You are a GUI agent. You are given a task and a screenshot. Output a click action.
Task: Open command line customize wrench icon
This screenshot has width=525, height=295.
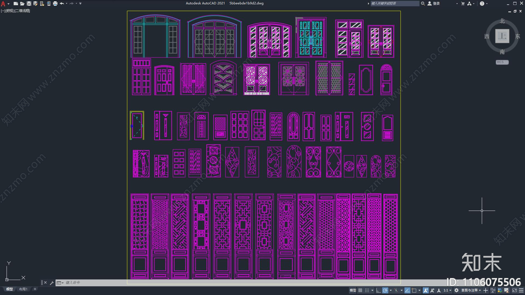click(52, 283)
